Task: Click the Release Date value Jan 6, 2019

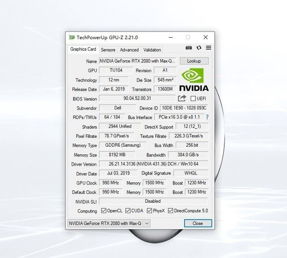Action: point(113,89)
